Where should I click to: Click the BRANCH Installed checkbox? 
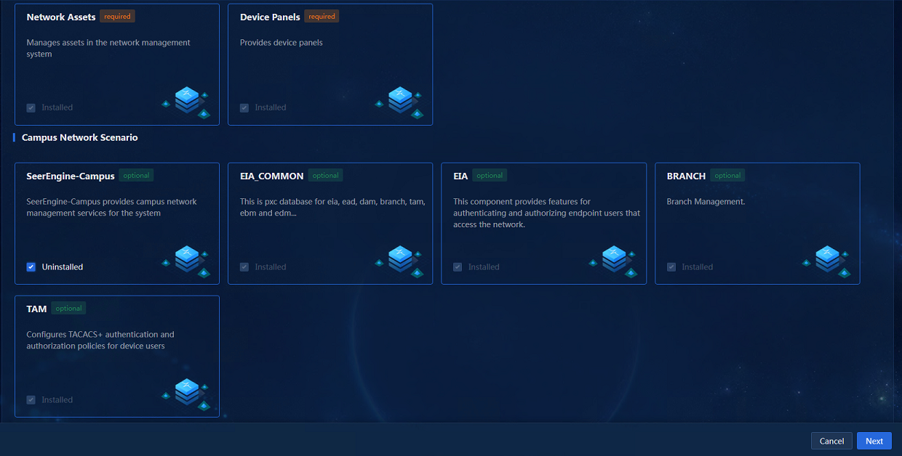[x=671, y=267]
